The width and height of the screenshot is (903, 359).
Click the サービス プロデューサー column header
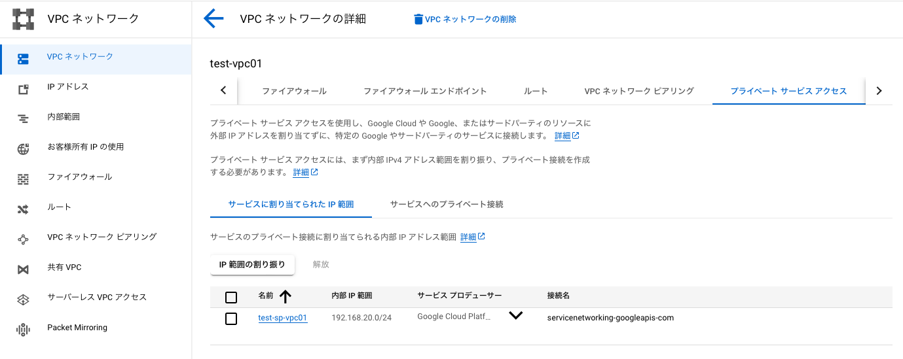[460, 296]
